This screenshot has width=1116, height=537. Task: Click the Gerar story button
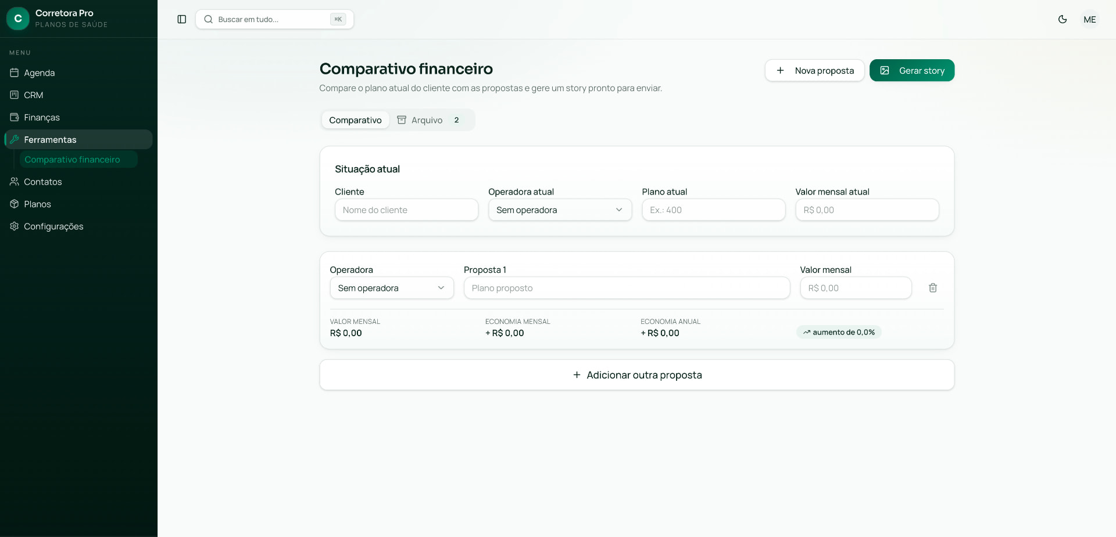912,70
